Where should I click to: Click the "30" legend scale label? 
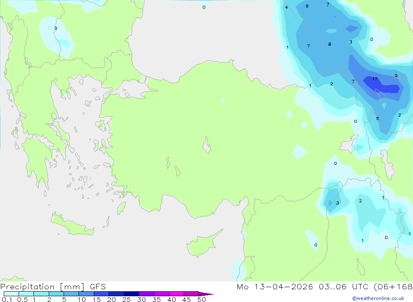click(141, 300)
